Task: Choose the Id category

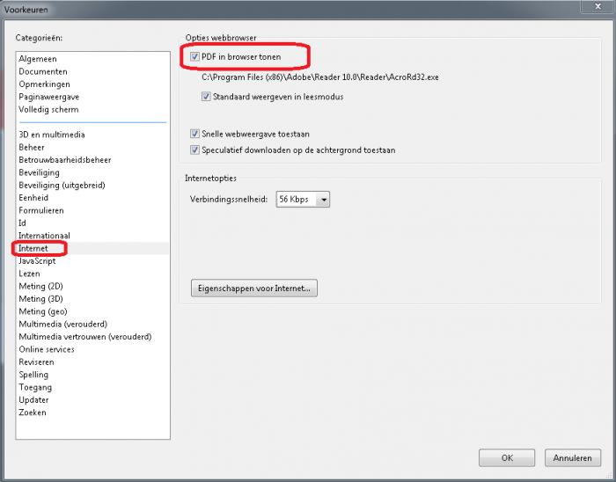Action: click(22, 223)
